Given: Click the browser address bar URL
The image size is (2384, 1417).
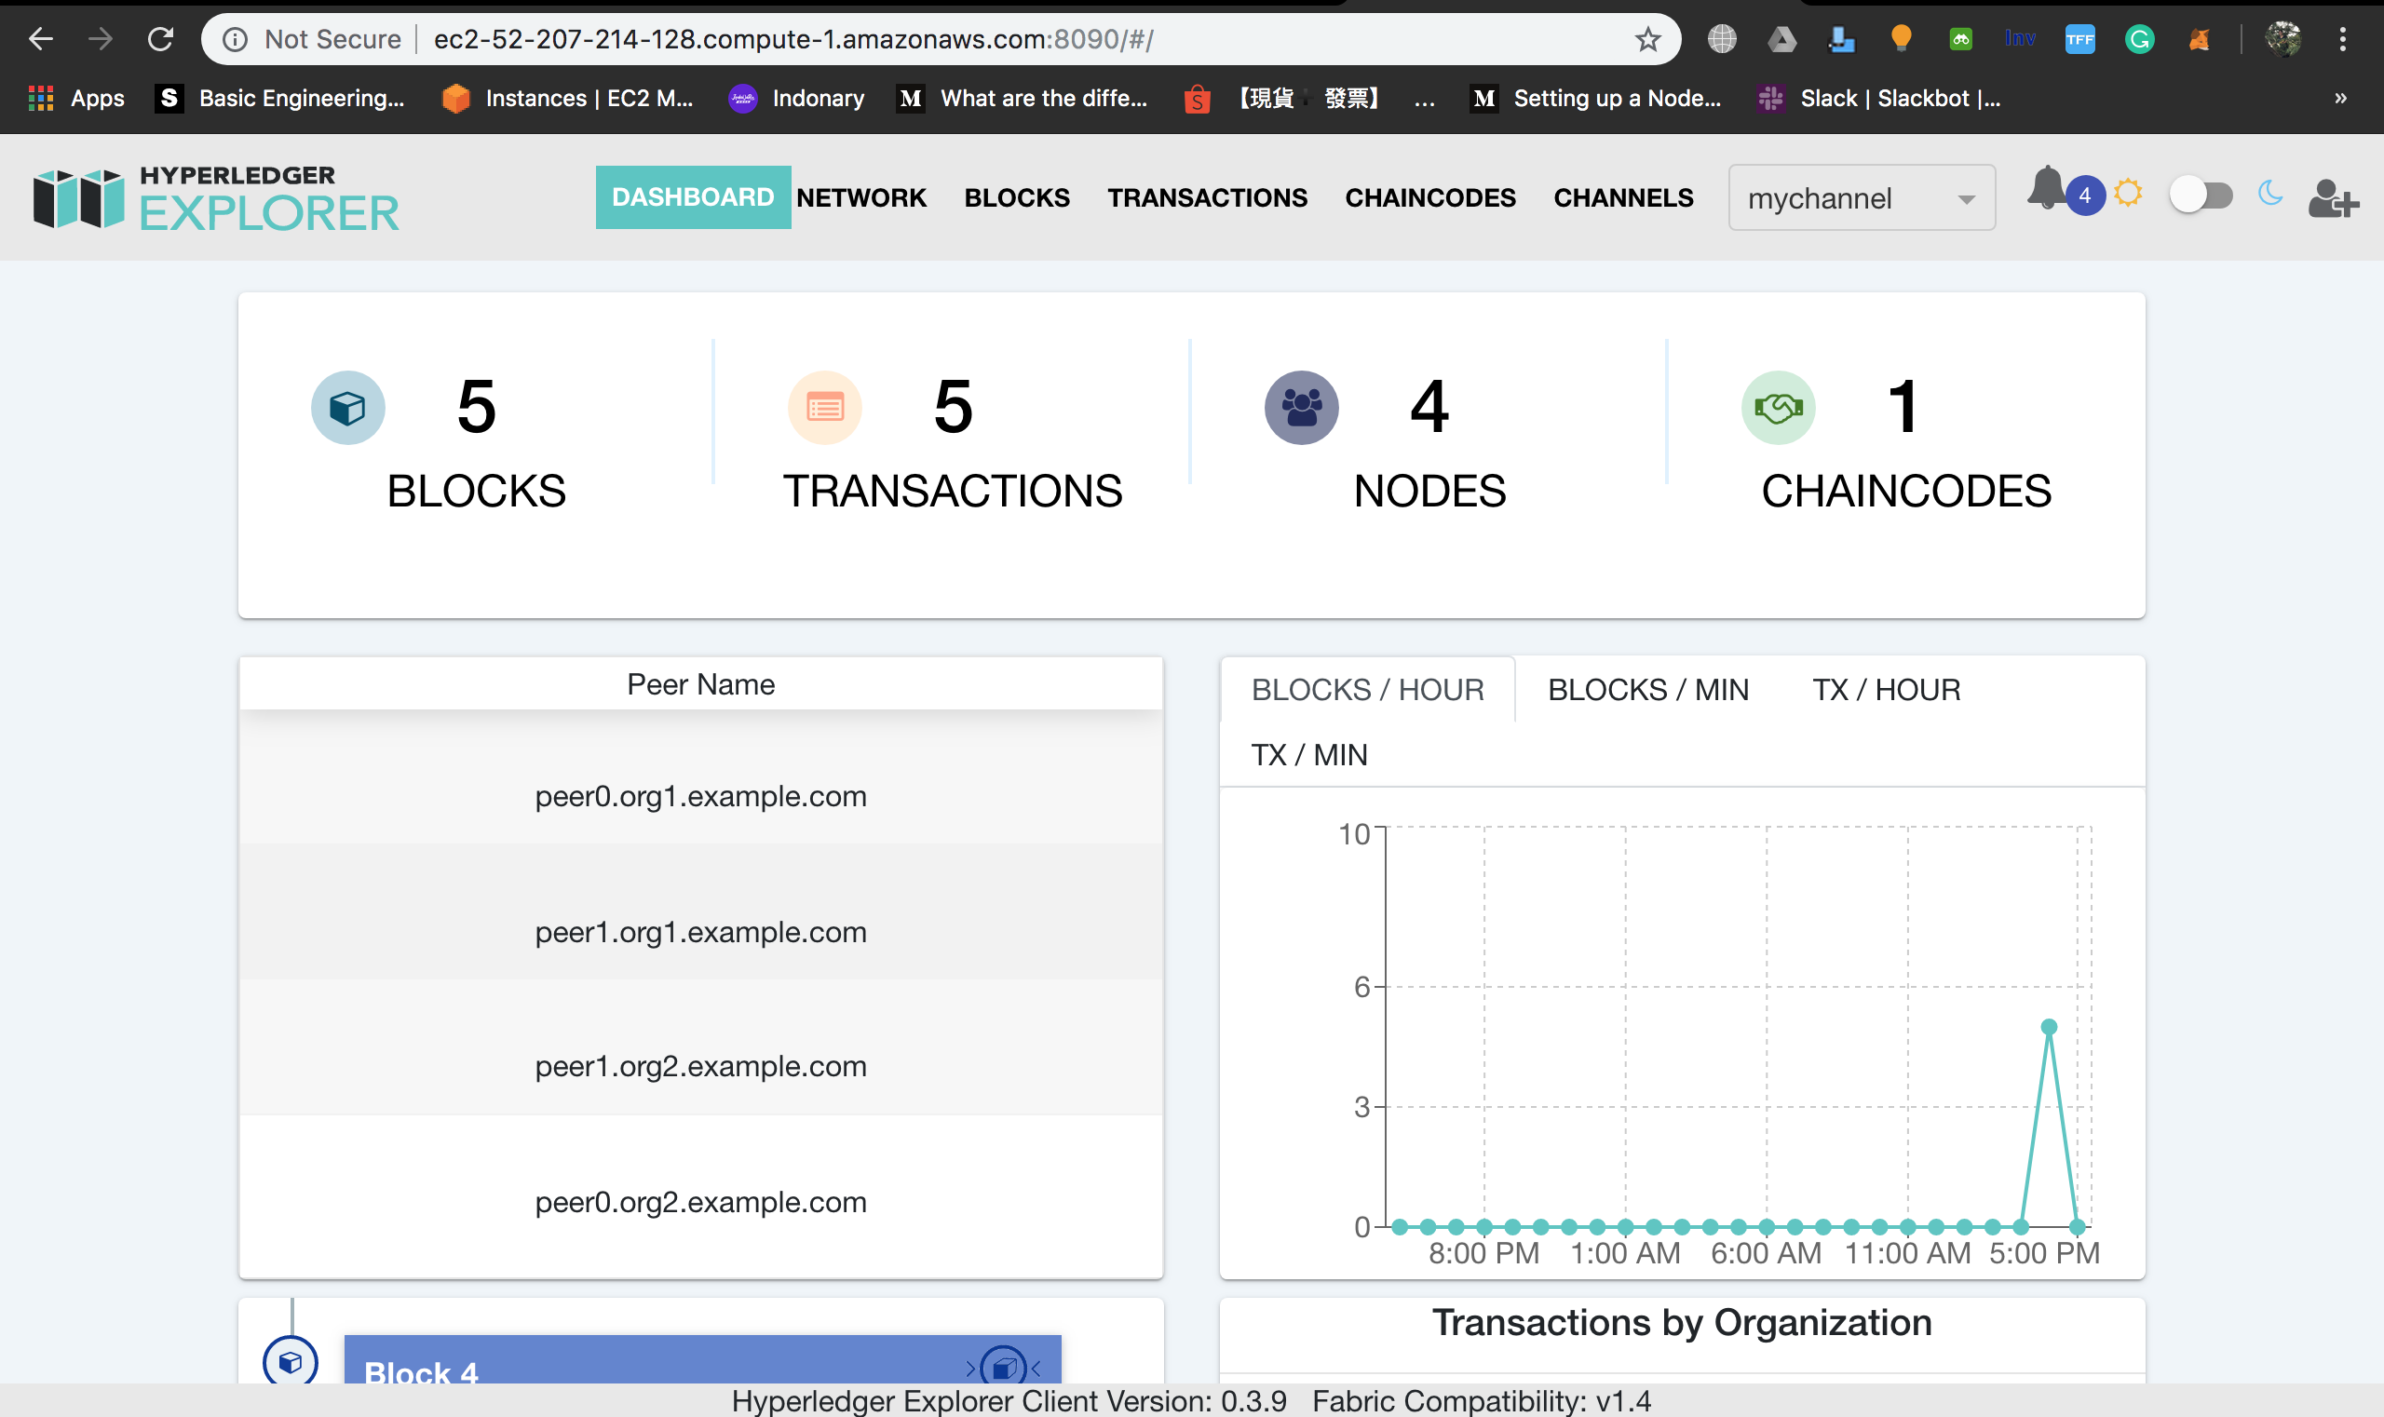Looking at the screenshot, I should pyautogui.click(x=792, y=40).
